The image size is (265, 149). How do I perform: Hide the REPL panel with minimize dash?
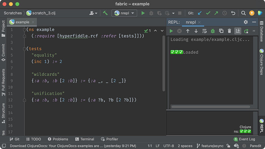point(254,22)
